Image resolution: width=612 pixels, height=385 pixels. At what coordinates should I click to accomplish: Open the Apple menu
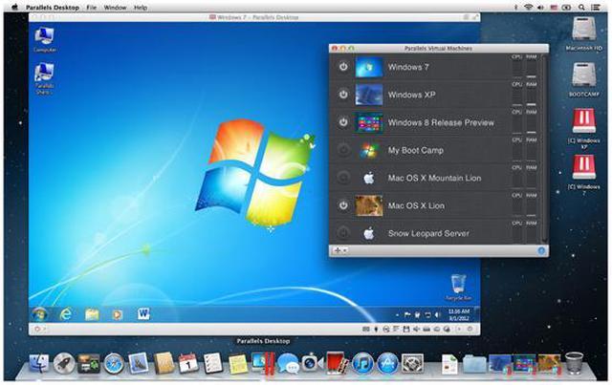tap(14, 7)
